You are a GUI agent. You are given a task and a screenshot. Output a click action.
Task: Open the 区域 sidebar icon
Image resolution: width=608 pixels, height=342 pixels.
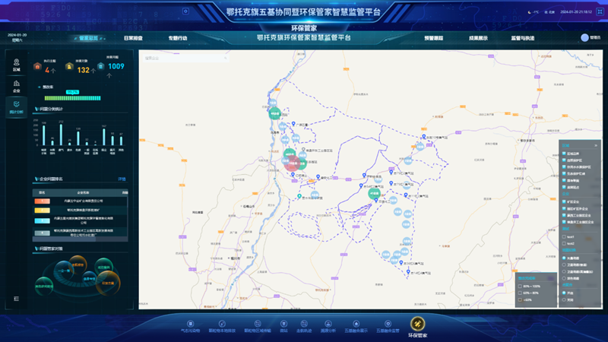[16, 64]
